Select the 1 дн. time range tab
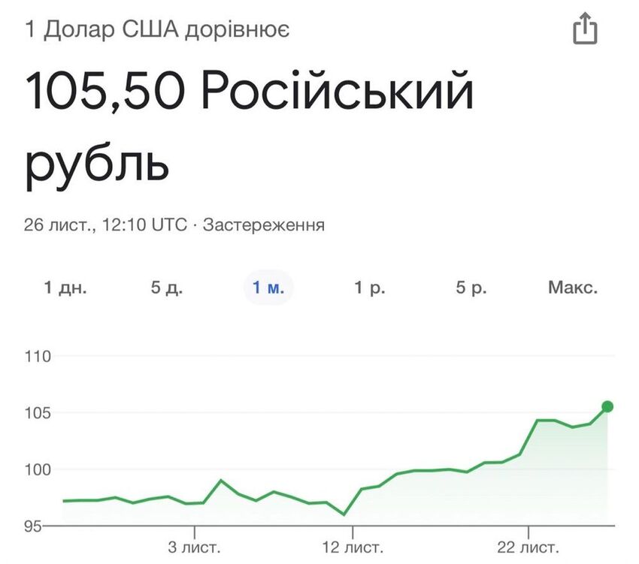Screen dimensions: 639x564 click(x=65, y=288)
